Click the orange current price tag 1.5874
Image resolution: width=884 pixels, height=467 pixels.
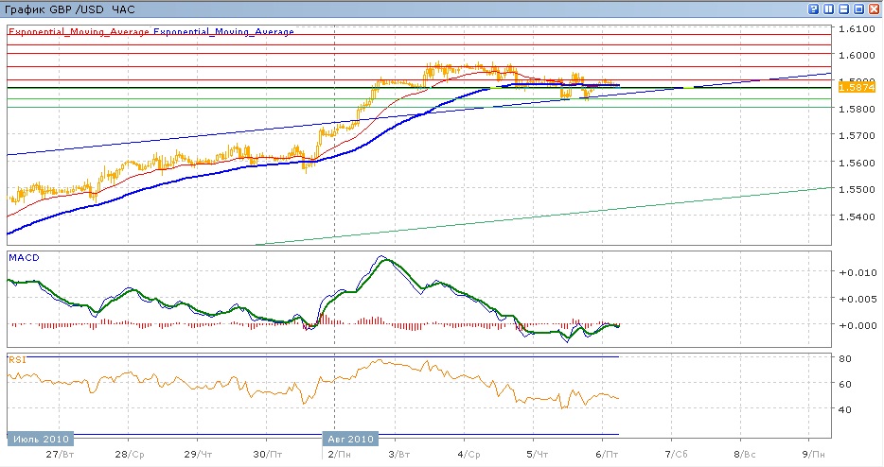click(x=857, y=87)
